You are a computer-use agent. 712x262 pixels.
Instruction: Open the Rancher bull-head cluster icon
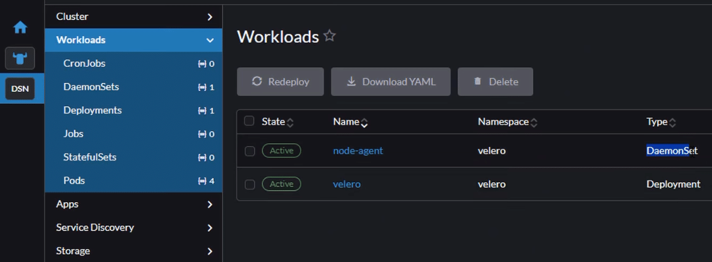20,59
